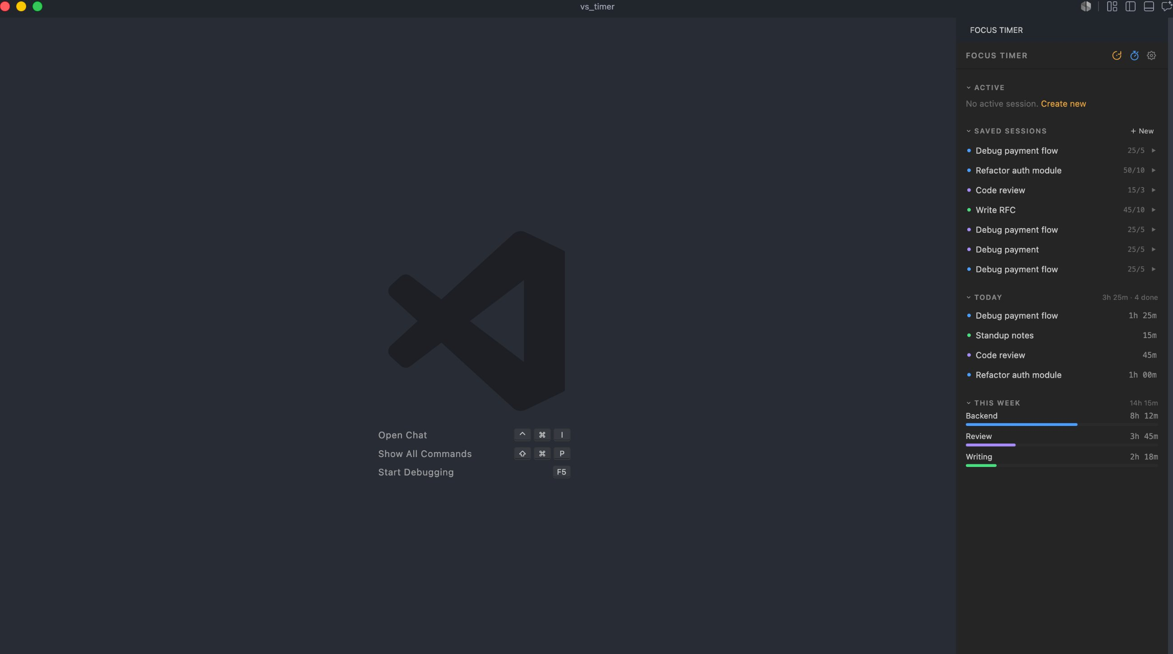
Task: Click the 50/10 interval on Refactor auth module
Action: (x=1133, y=170)
